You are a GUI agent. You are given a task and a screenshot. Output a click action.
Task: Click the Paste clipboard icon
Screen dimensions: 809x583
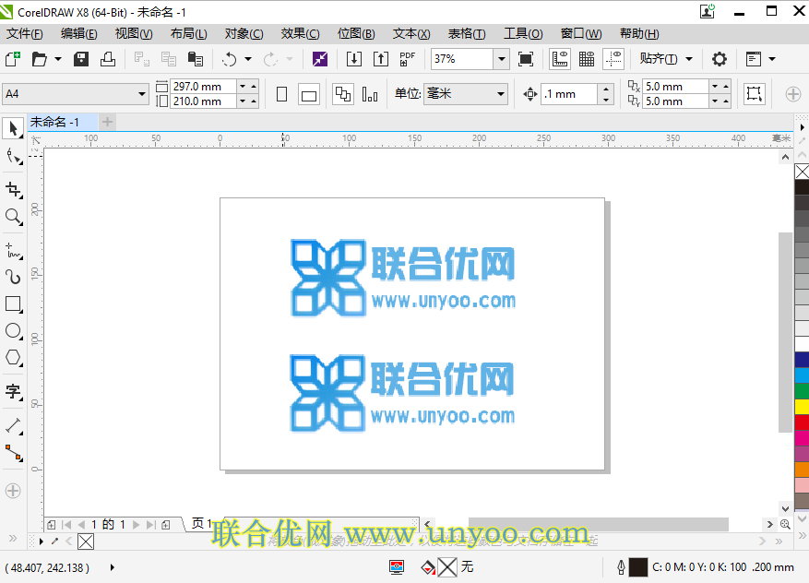[x=195, y=59]
